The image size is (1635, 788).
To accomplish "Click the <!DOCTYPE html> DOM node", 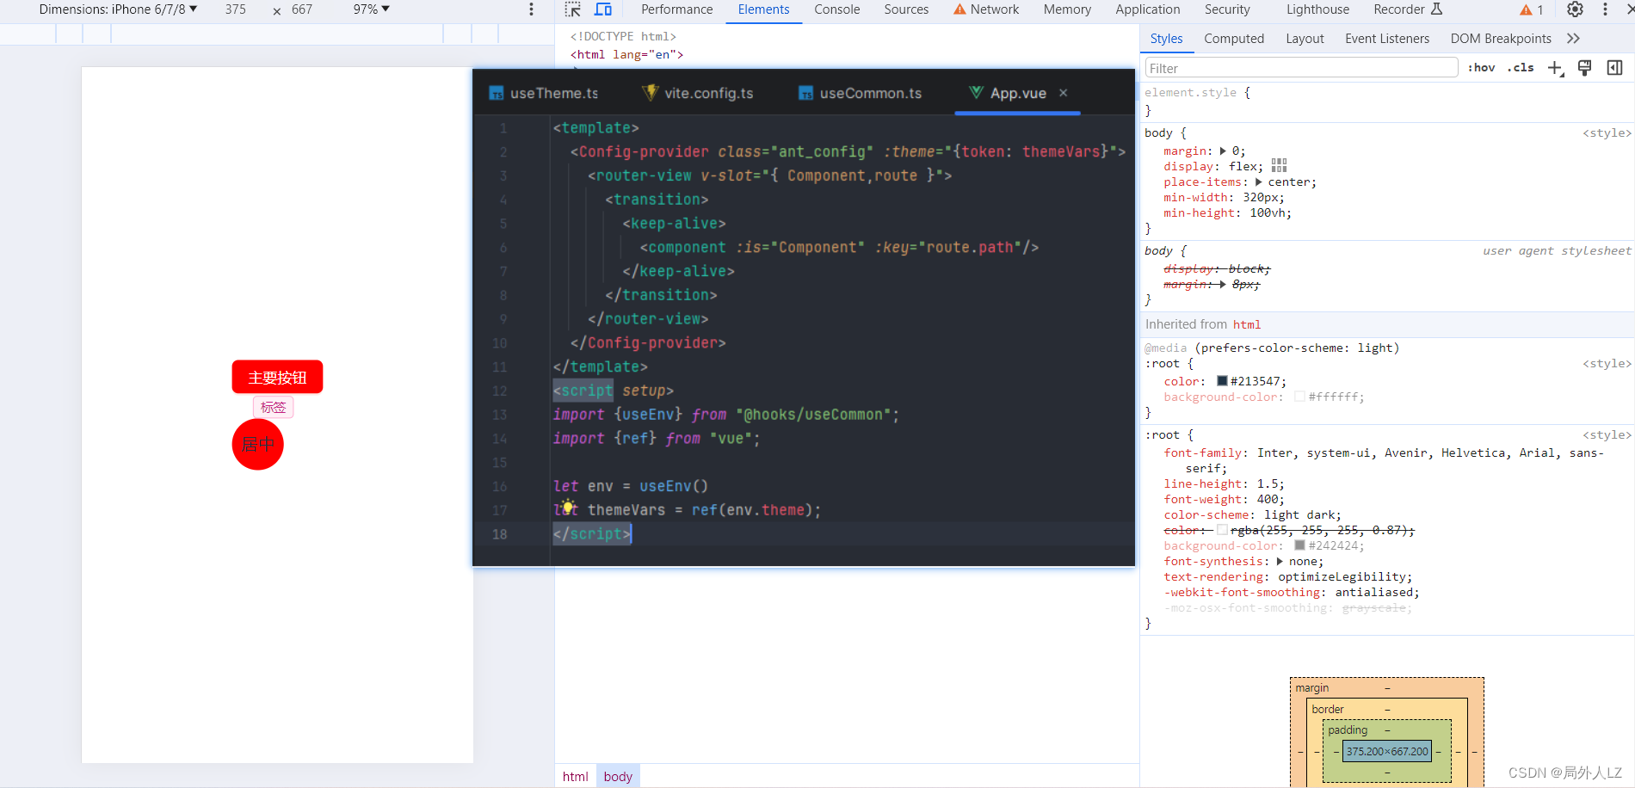I will (623, 36).
